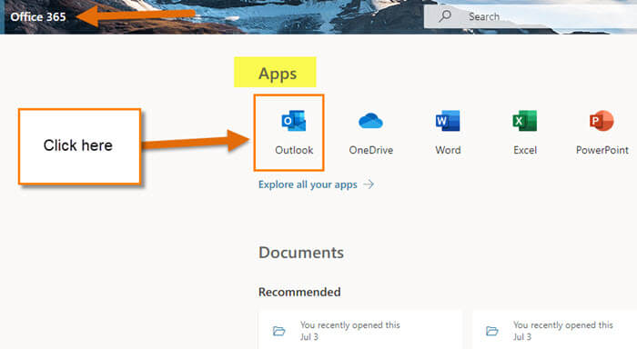Open the Outlook app icon
Image resolution: width=637 pixels, height=349 pixels.
(x=294, y=121)
